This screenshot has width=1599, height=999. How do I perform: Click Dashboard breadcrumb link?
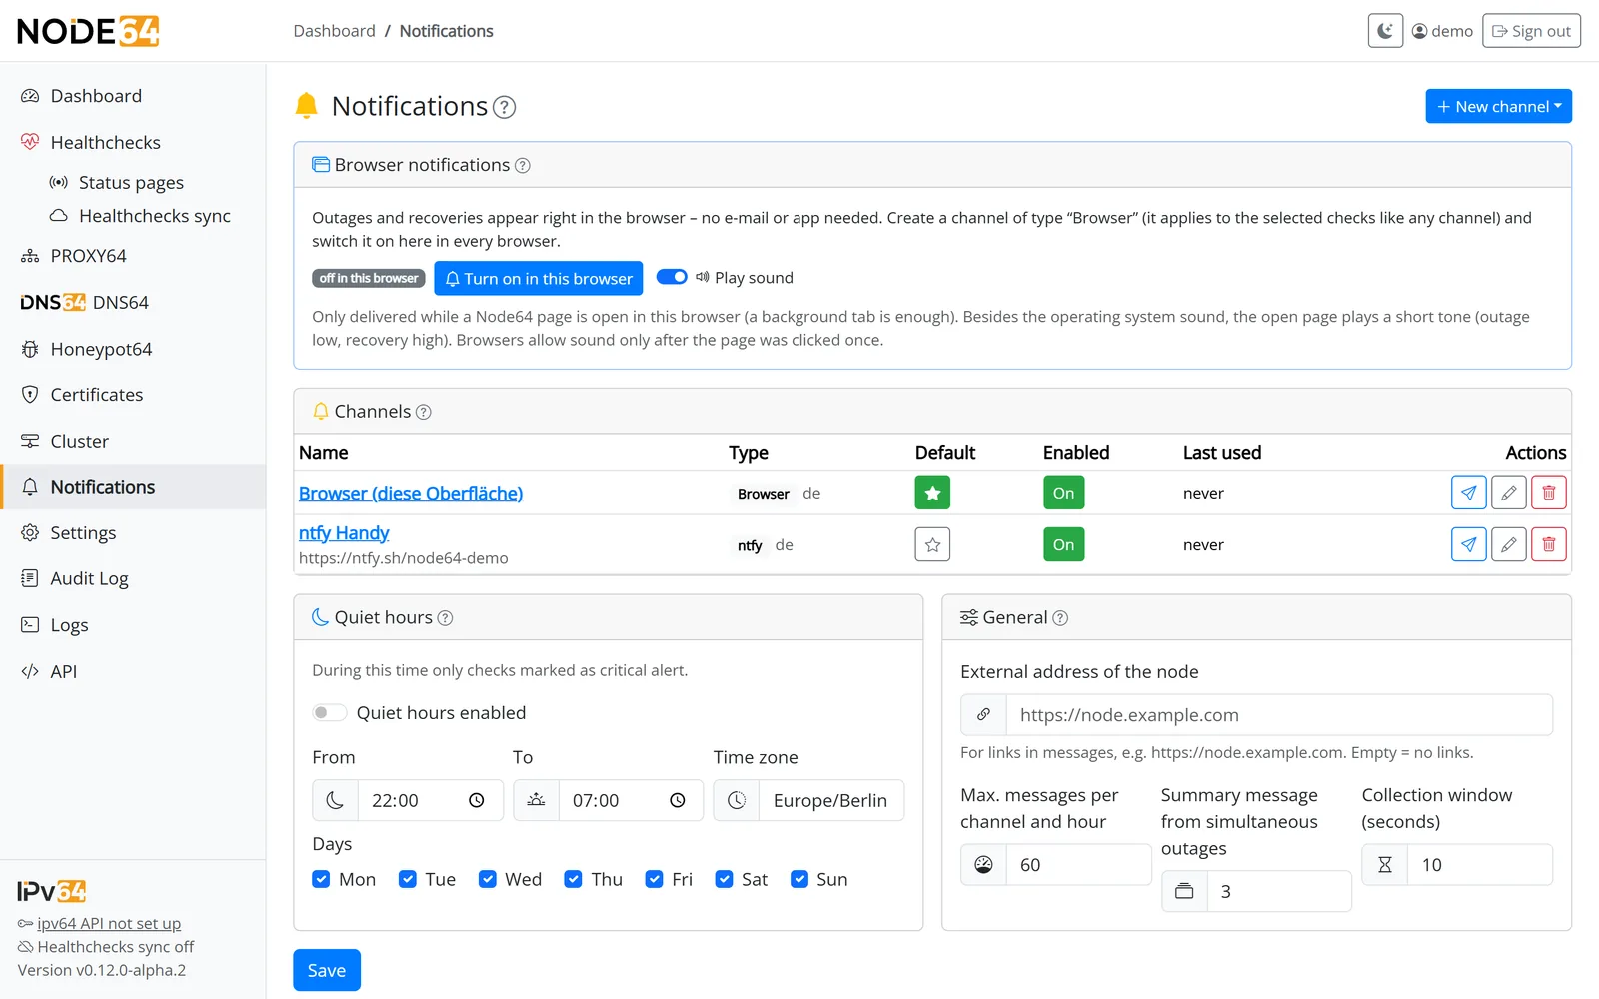334,31
